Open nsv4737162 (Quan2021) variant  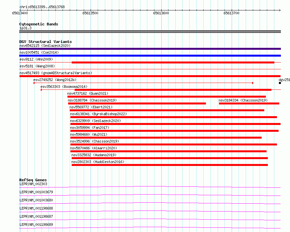pyautogui.click(x=88, y=93)
